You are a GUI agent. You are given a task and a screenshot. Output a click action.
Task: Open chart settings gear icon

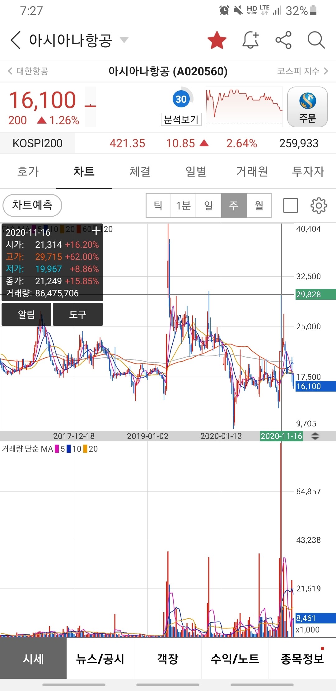pos(319,205)
